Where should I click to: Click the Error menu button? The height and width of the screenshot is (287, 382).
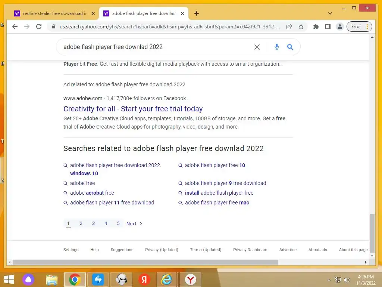pyautogui.click(x=359, y=27)
